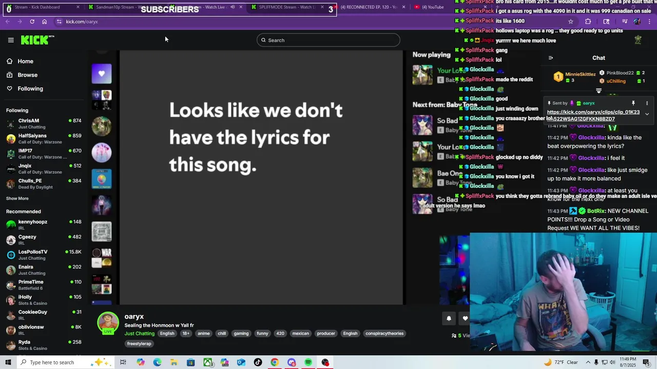Open the browser extensions icon
The height and width of the screenshot is (369, 657).
588,22
